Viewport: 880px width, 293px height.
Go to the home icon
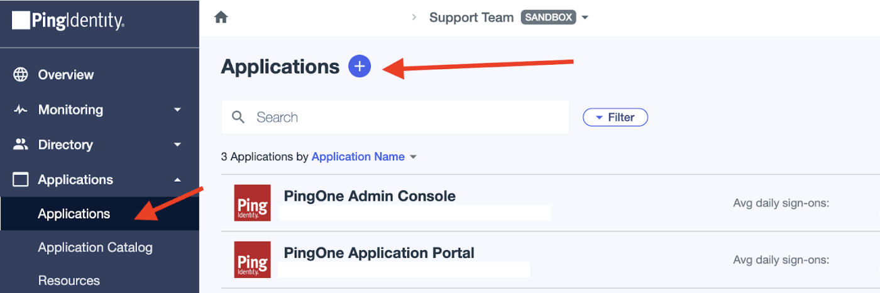221,18
